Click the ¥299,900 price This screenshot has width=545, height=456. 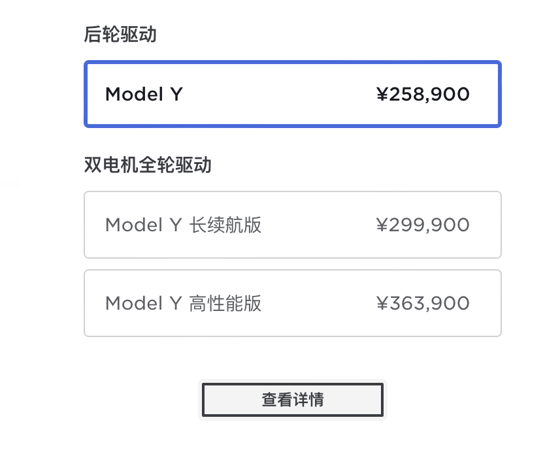pos(423,225)
